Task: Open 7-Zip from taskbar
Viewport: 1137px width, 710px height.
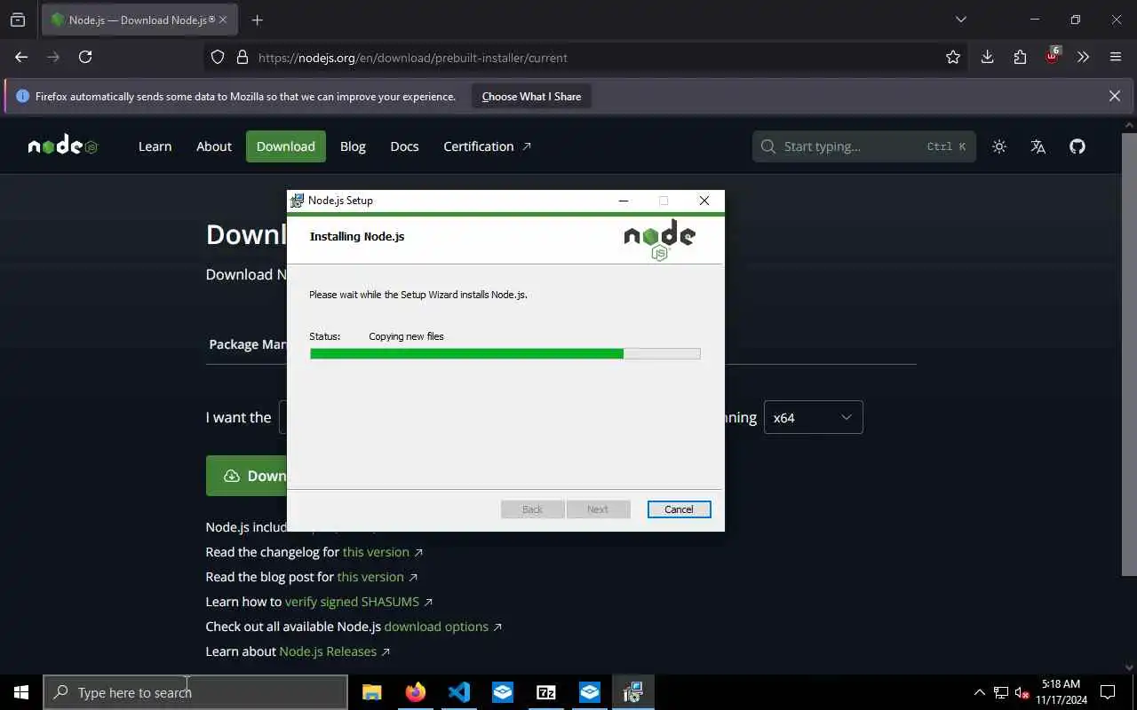Action: point(546,692)
